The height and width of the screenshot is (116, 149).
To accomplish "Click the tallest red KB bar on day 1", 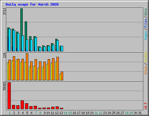I will pyautogui.click(x=9, y=96).
